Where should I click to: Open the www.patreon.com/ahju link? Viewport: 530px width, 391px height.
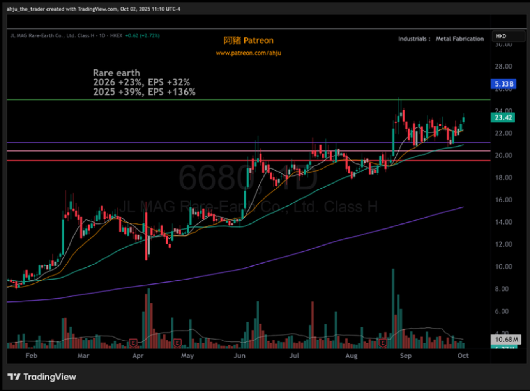click(x=248, y=53)
